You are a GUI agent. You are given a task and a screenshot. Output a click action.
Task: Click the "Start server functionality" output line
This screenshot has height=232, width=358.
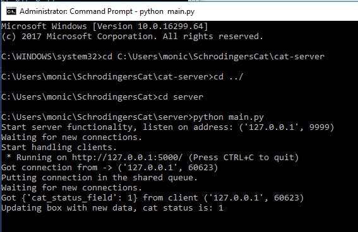pyautogui.click(x=168, y=127)
